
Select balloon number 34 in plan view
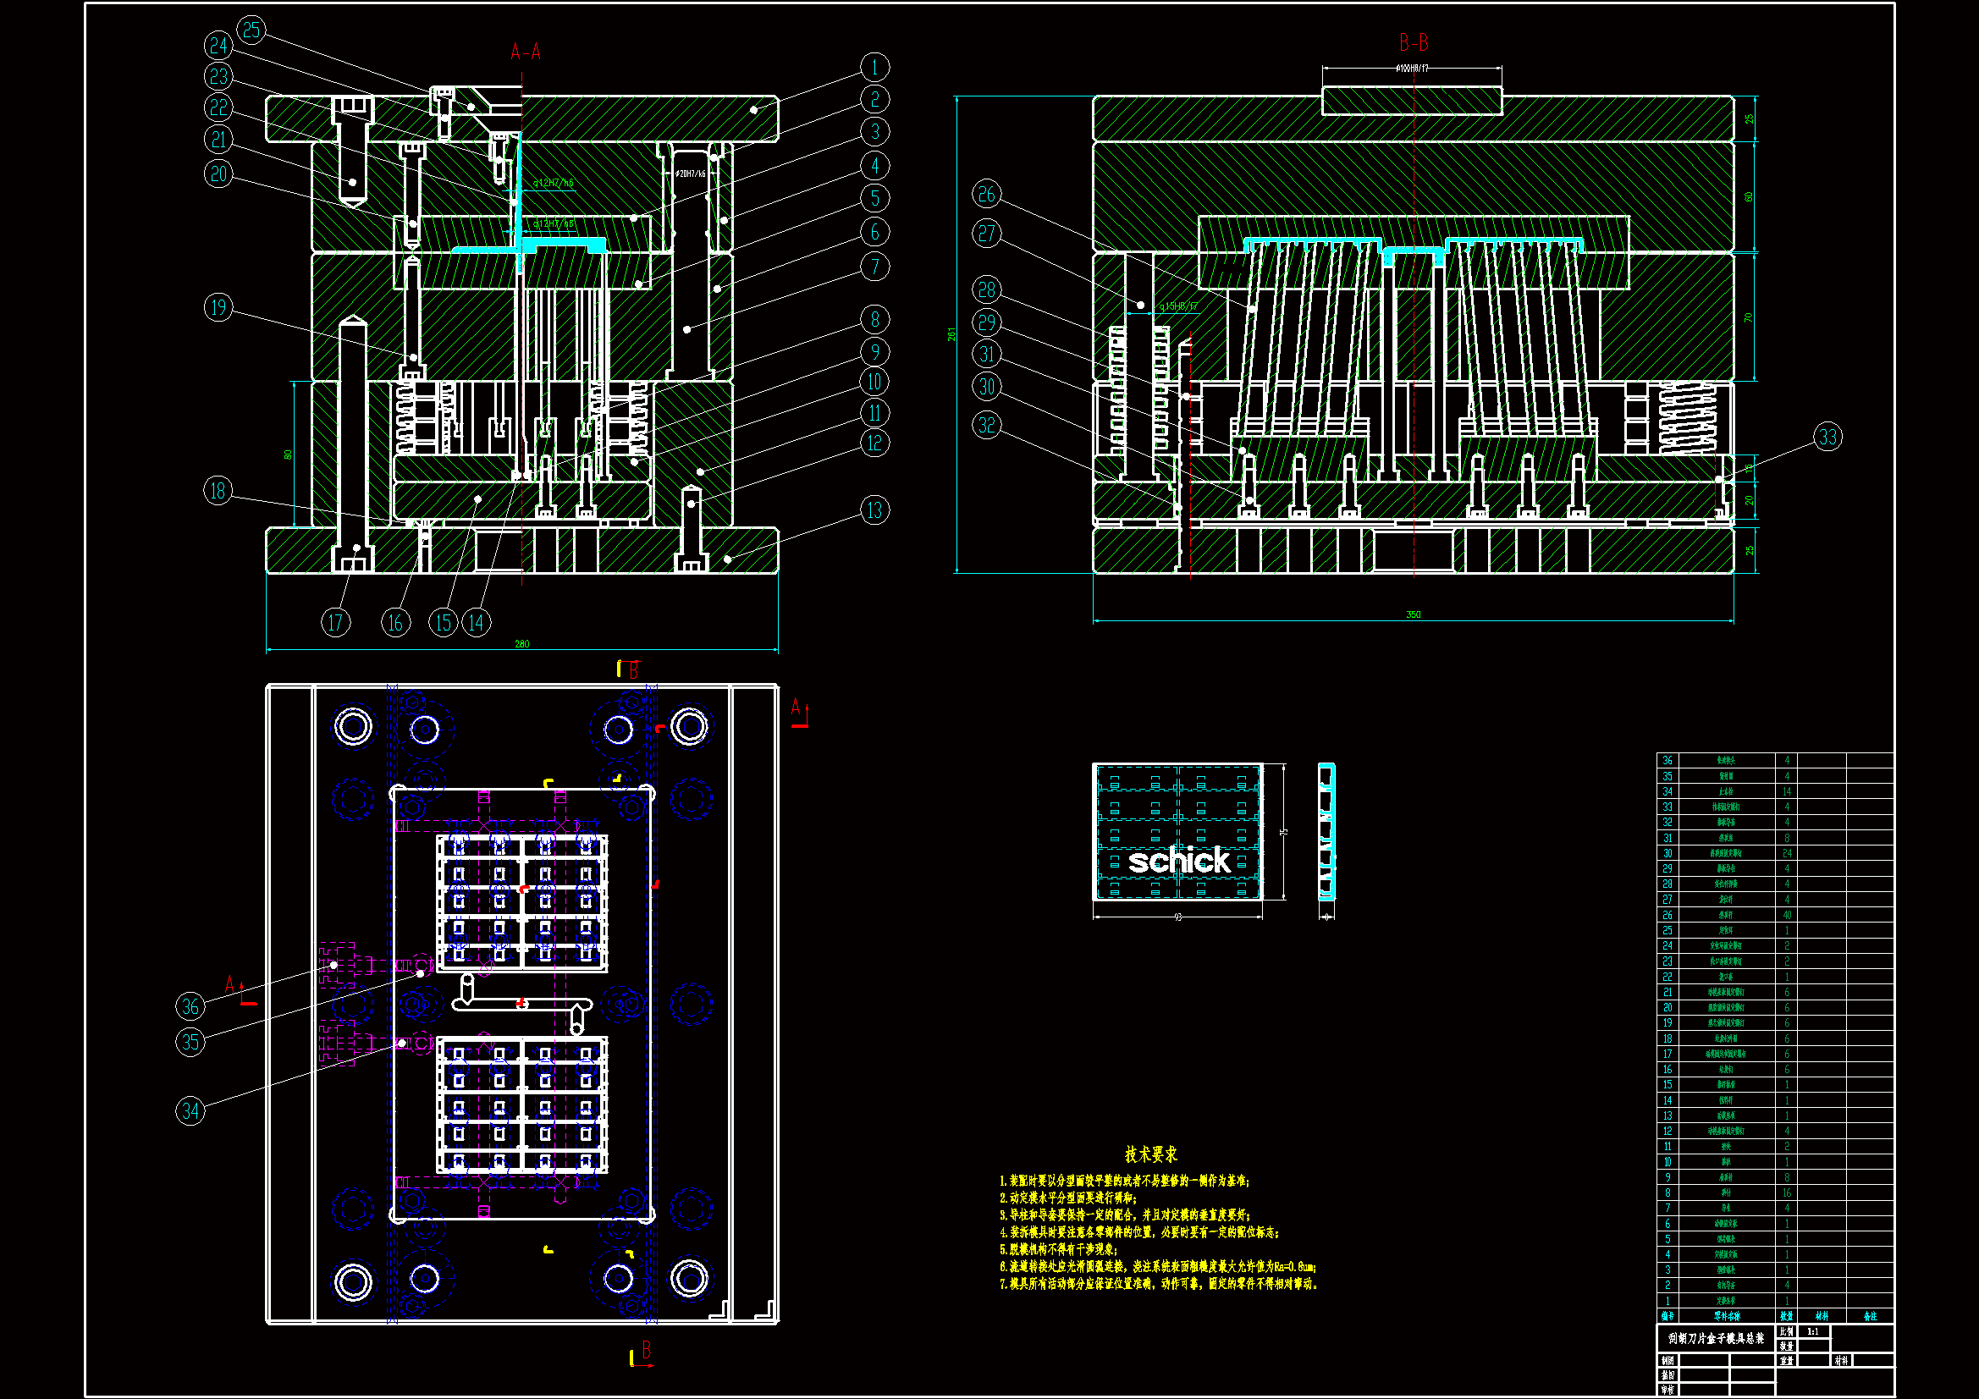pyautogui.click(x=190, y=1111)
